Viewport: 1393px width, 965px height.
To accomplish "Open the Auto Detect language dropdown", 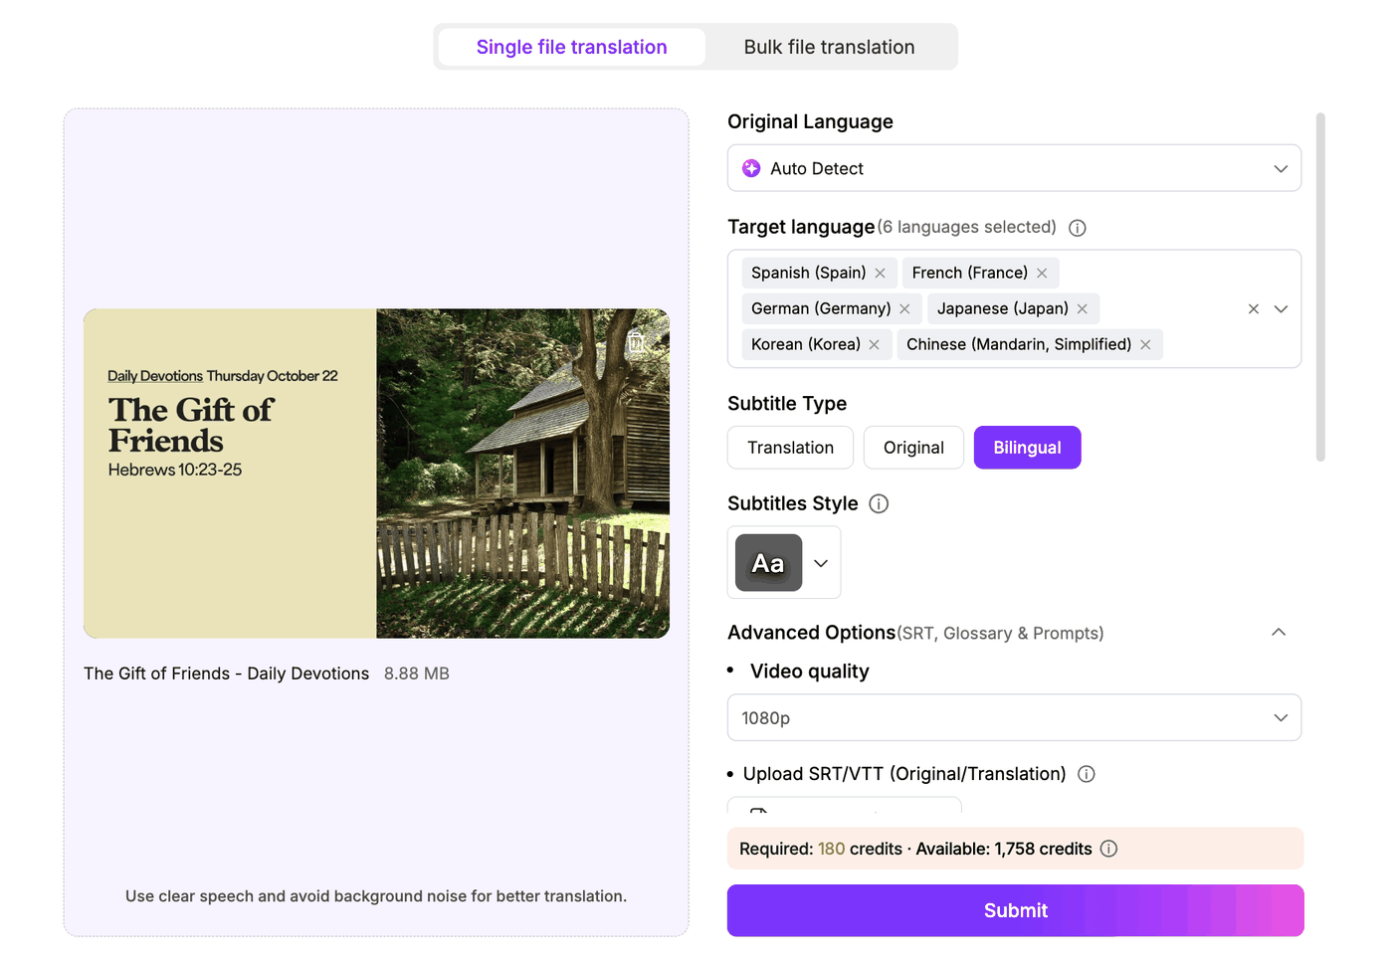I will click(x=1014, y=168).
